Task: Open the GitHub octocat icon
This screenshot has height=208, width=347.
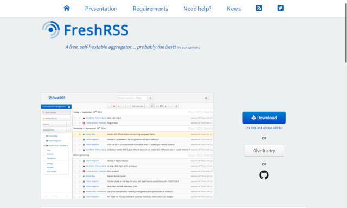Action: [264, 175]
